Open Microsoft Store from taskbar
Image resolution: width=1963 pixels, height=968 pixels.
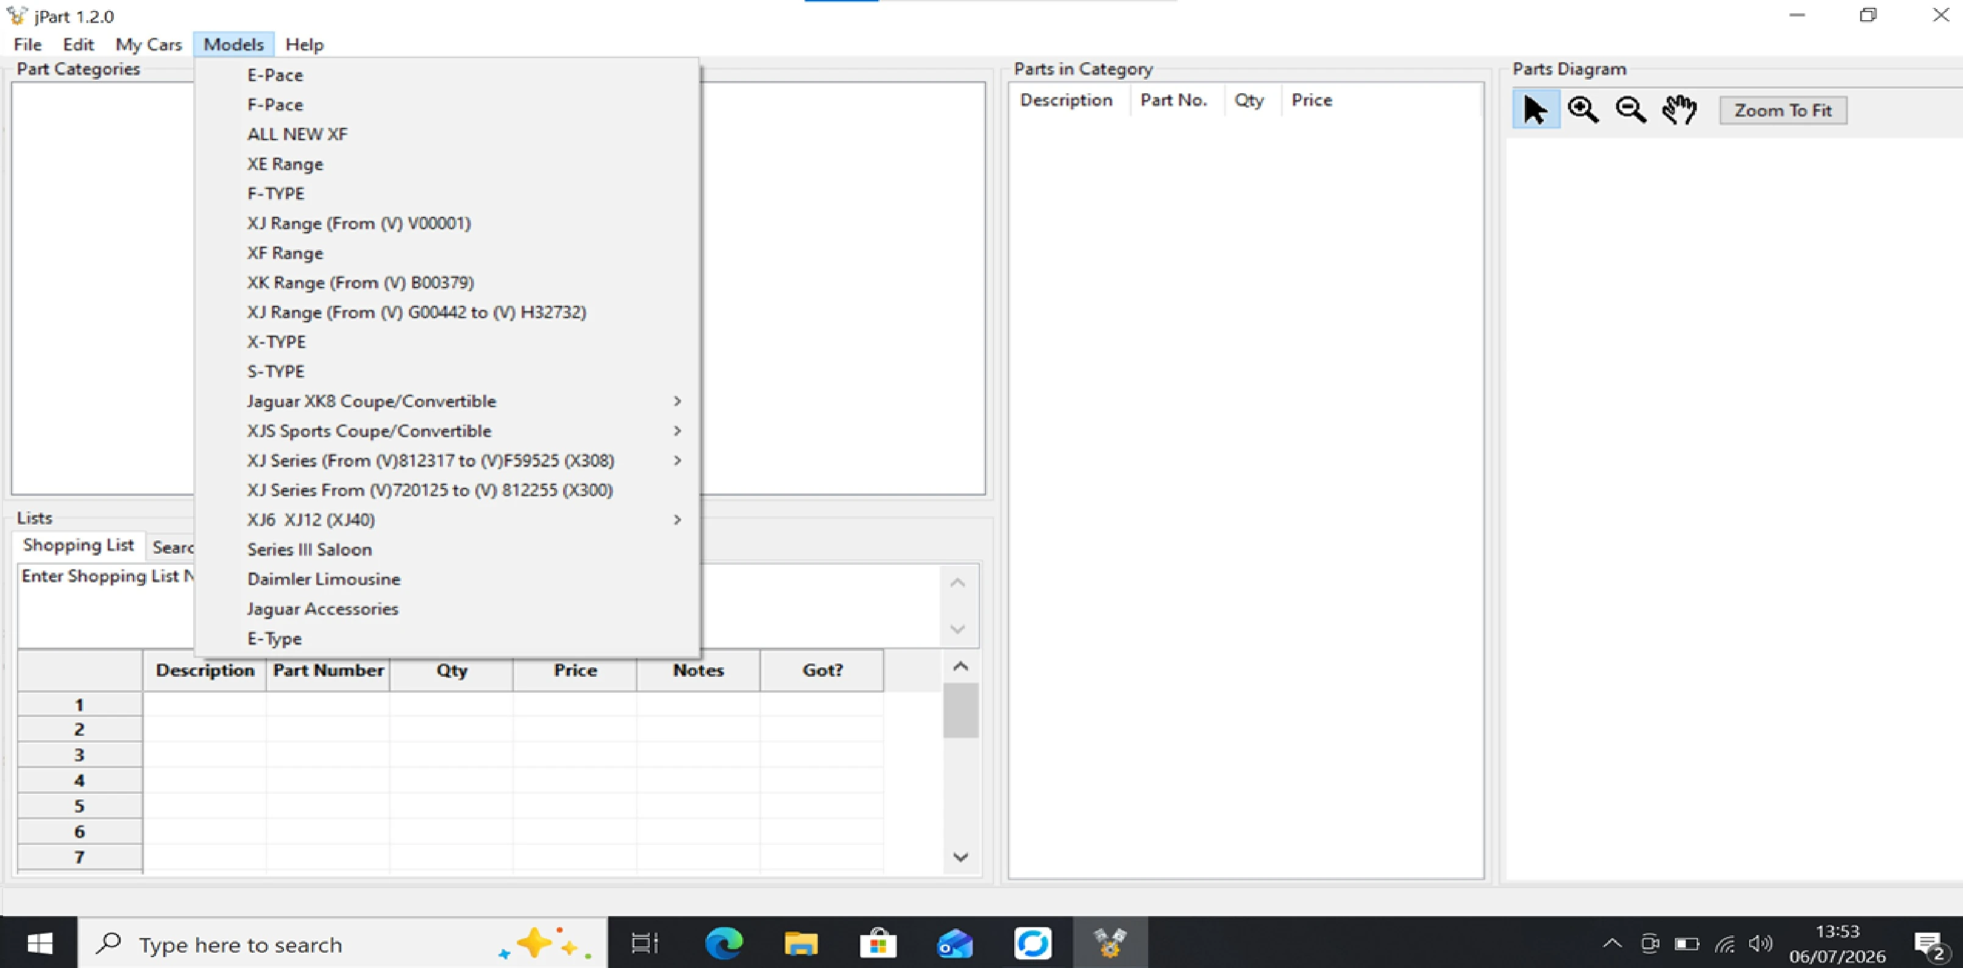click(878, 944)
